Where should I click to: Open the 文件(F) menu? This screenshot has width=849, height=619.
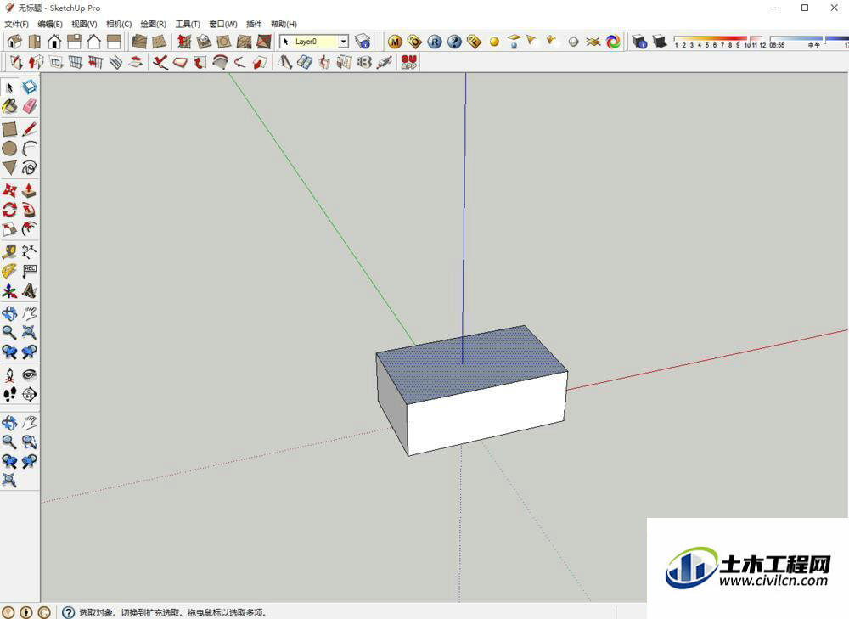point(16,24)
